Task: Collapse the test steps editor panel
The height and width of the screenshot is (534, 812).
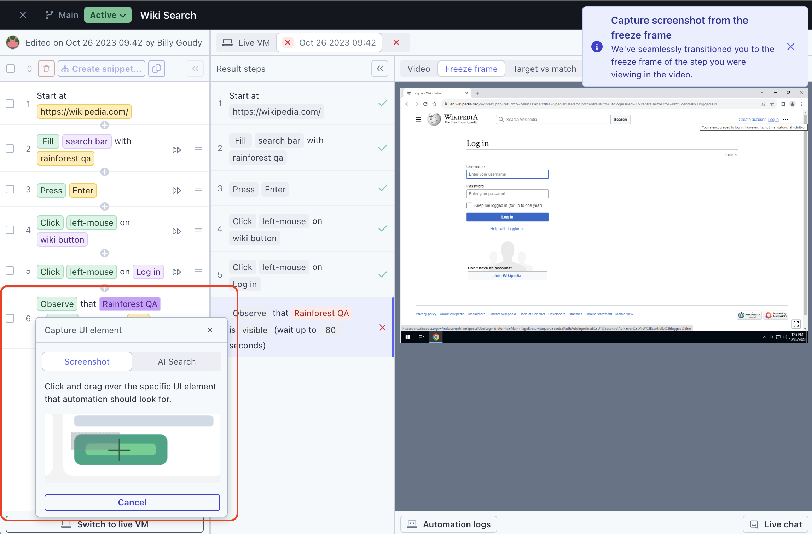Action: pos(195,69)
